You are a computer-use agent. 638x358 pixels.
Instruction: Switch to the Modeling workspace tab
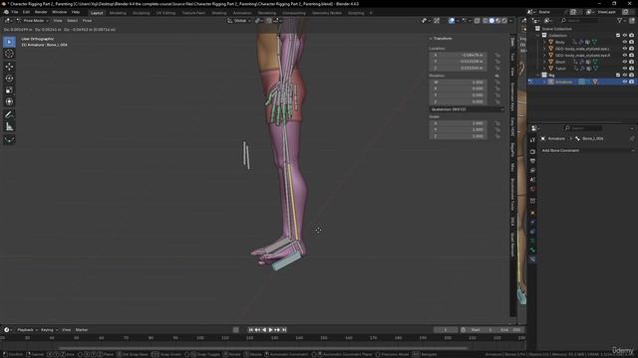pyautogui.click(x=118, y=13)
